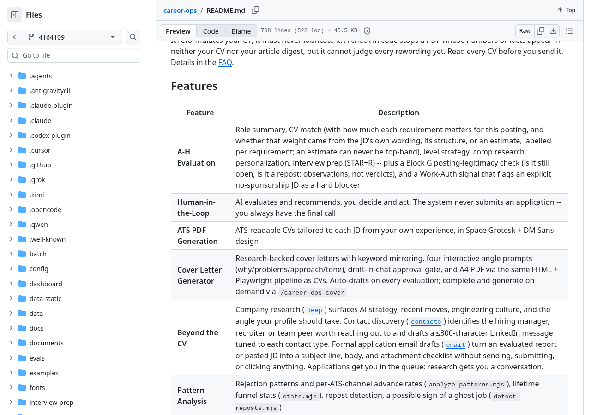Open the file search magnifier icon
This screenshot has height=415, width=591.
coord(133,37)
